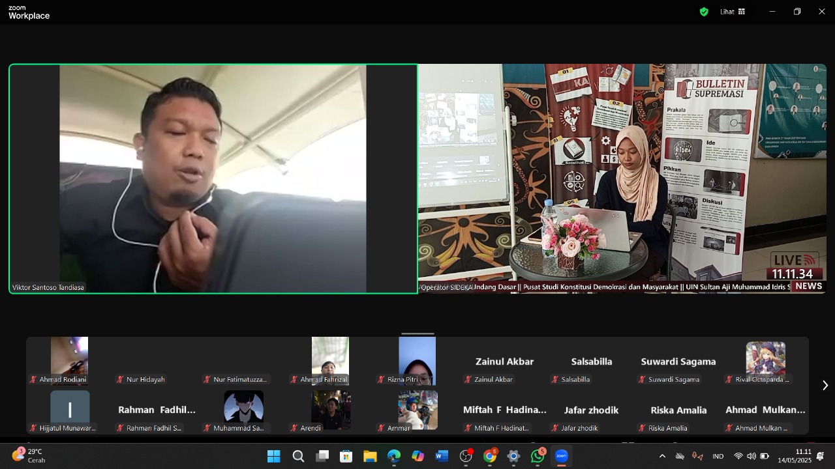The width and height of the screenshot is (835, 469).
Task: Open Microsoft Edge from the taskbar
Action: (394, 456)
